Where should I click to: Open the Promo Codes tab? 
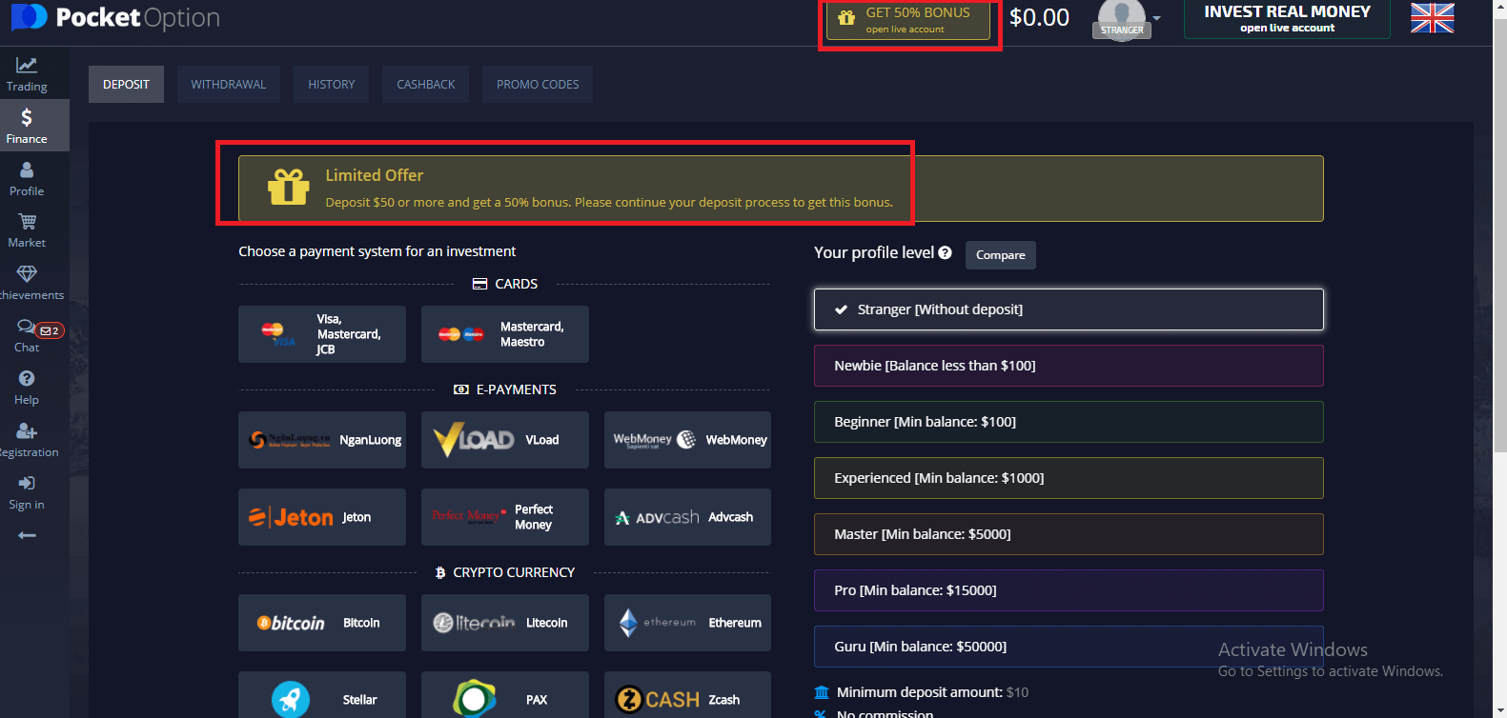[x=537, y=85]
